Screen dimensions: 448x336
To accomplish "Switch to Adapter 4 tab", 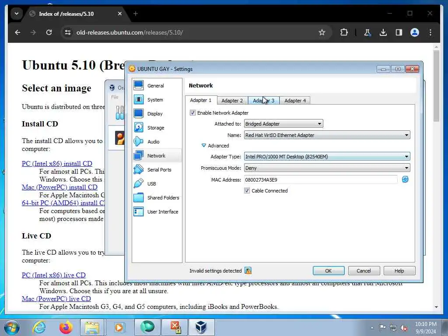I will tap(295, 101).
